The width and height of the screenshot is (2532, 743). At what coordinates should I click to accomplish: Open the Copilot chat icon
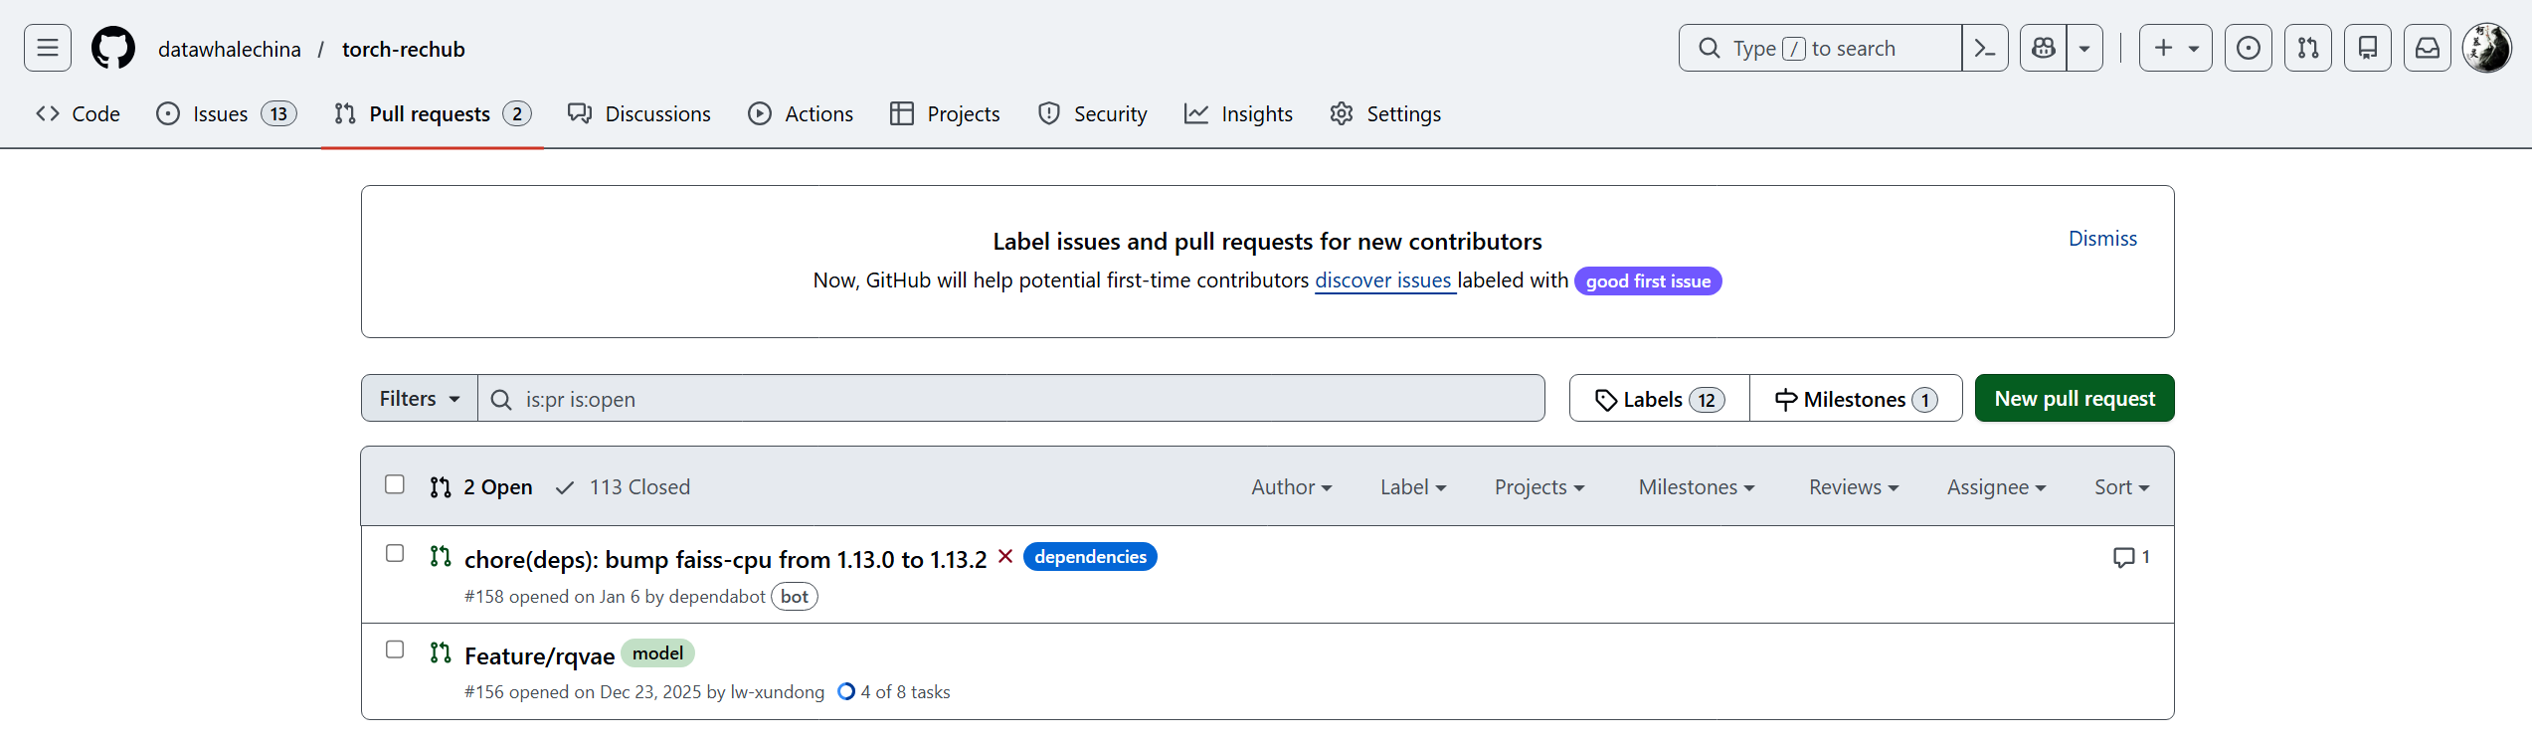2044,48
